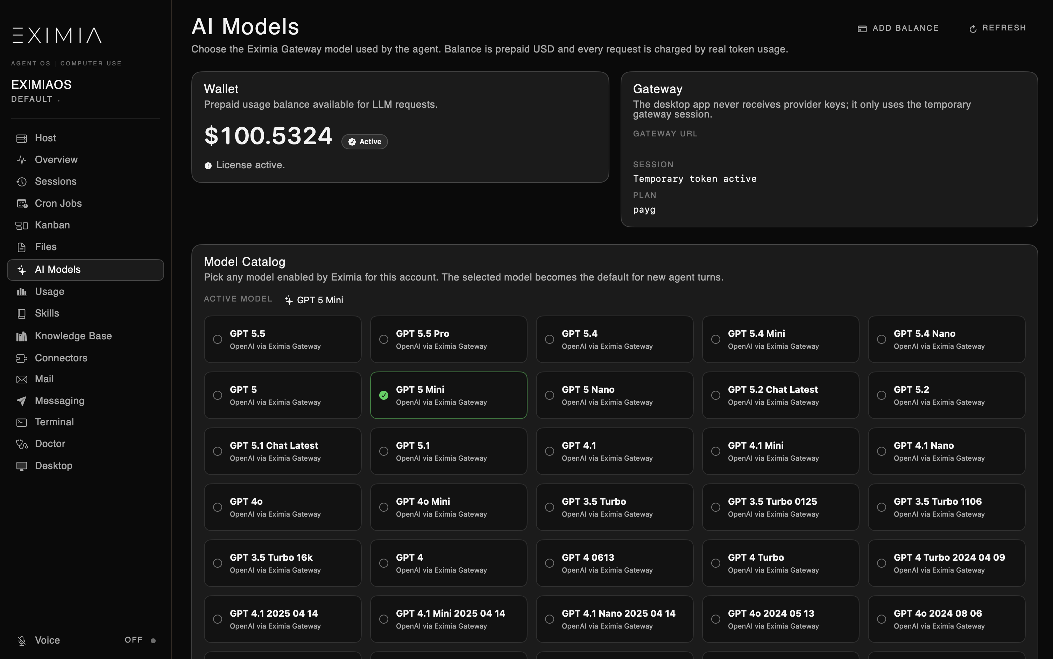Select the GPT 5.5 model radio button
Viewport: 1053px width, 659px height.
[x=218, y=340]
